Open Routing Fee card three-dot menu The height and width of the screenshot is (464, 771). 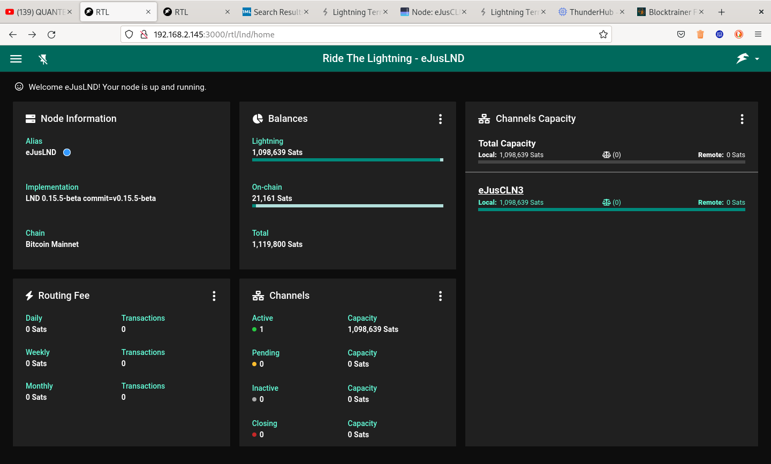(214, 296)
